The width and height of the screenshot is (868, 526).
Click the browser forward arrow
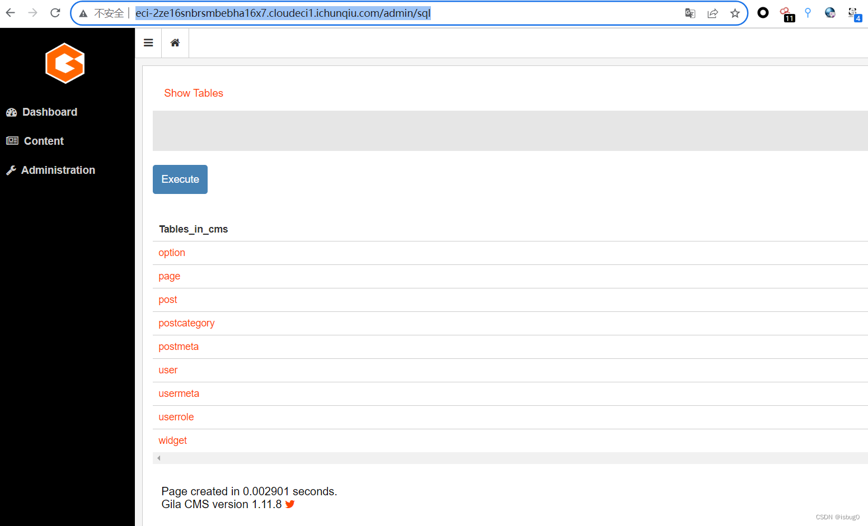(33, 13)
